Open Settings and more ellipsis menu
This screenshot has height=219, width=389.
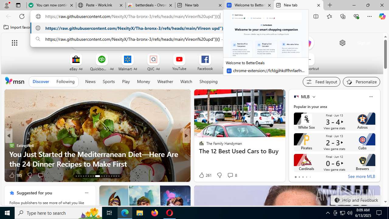[370, 16]
